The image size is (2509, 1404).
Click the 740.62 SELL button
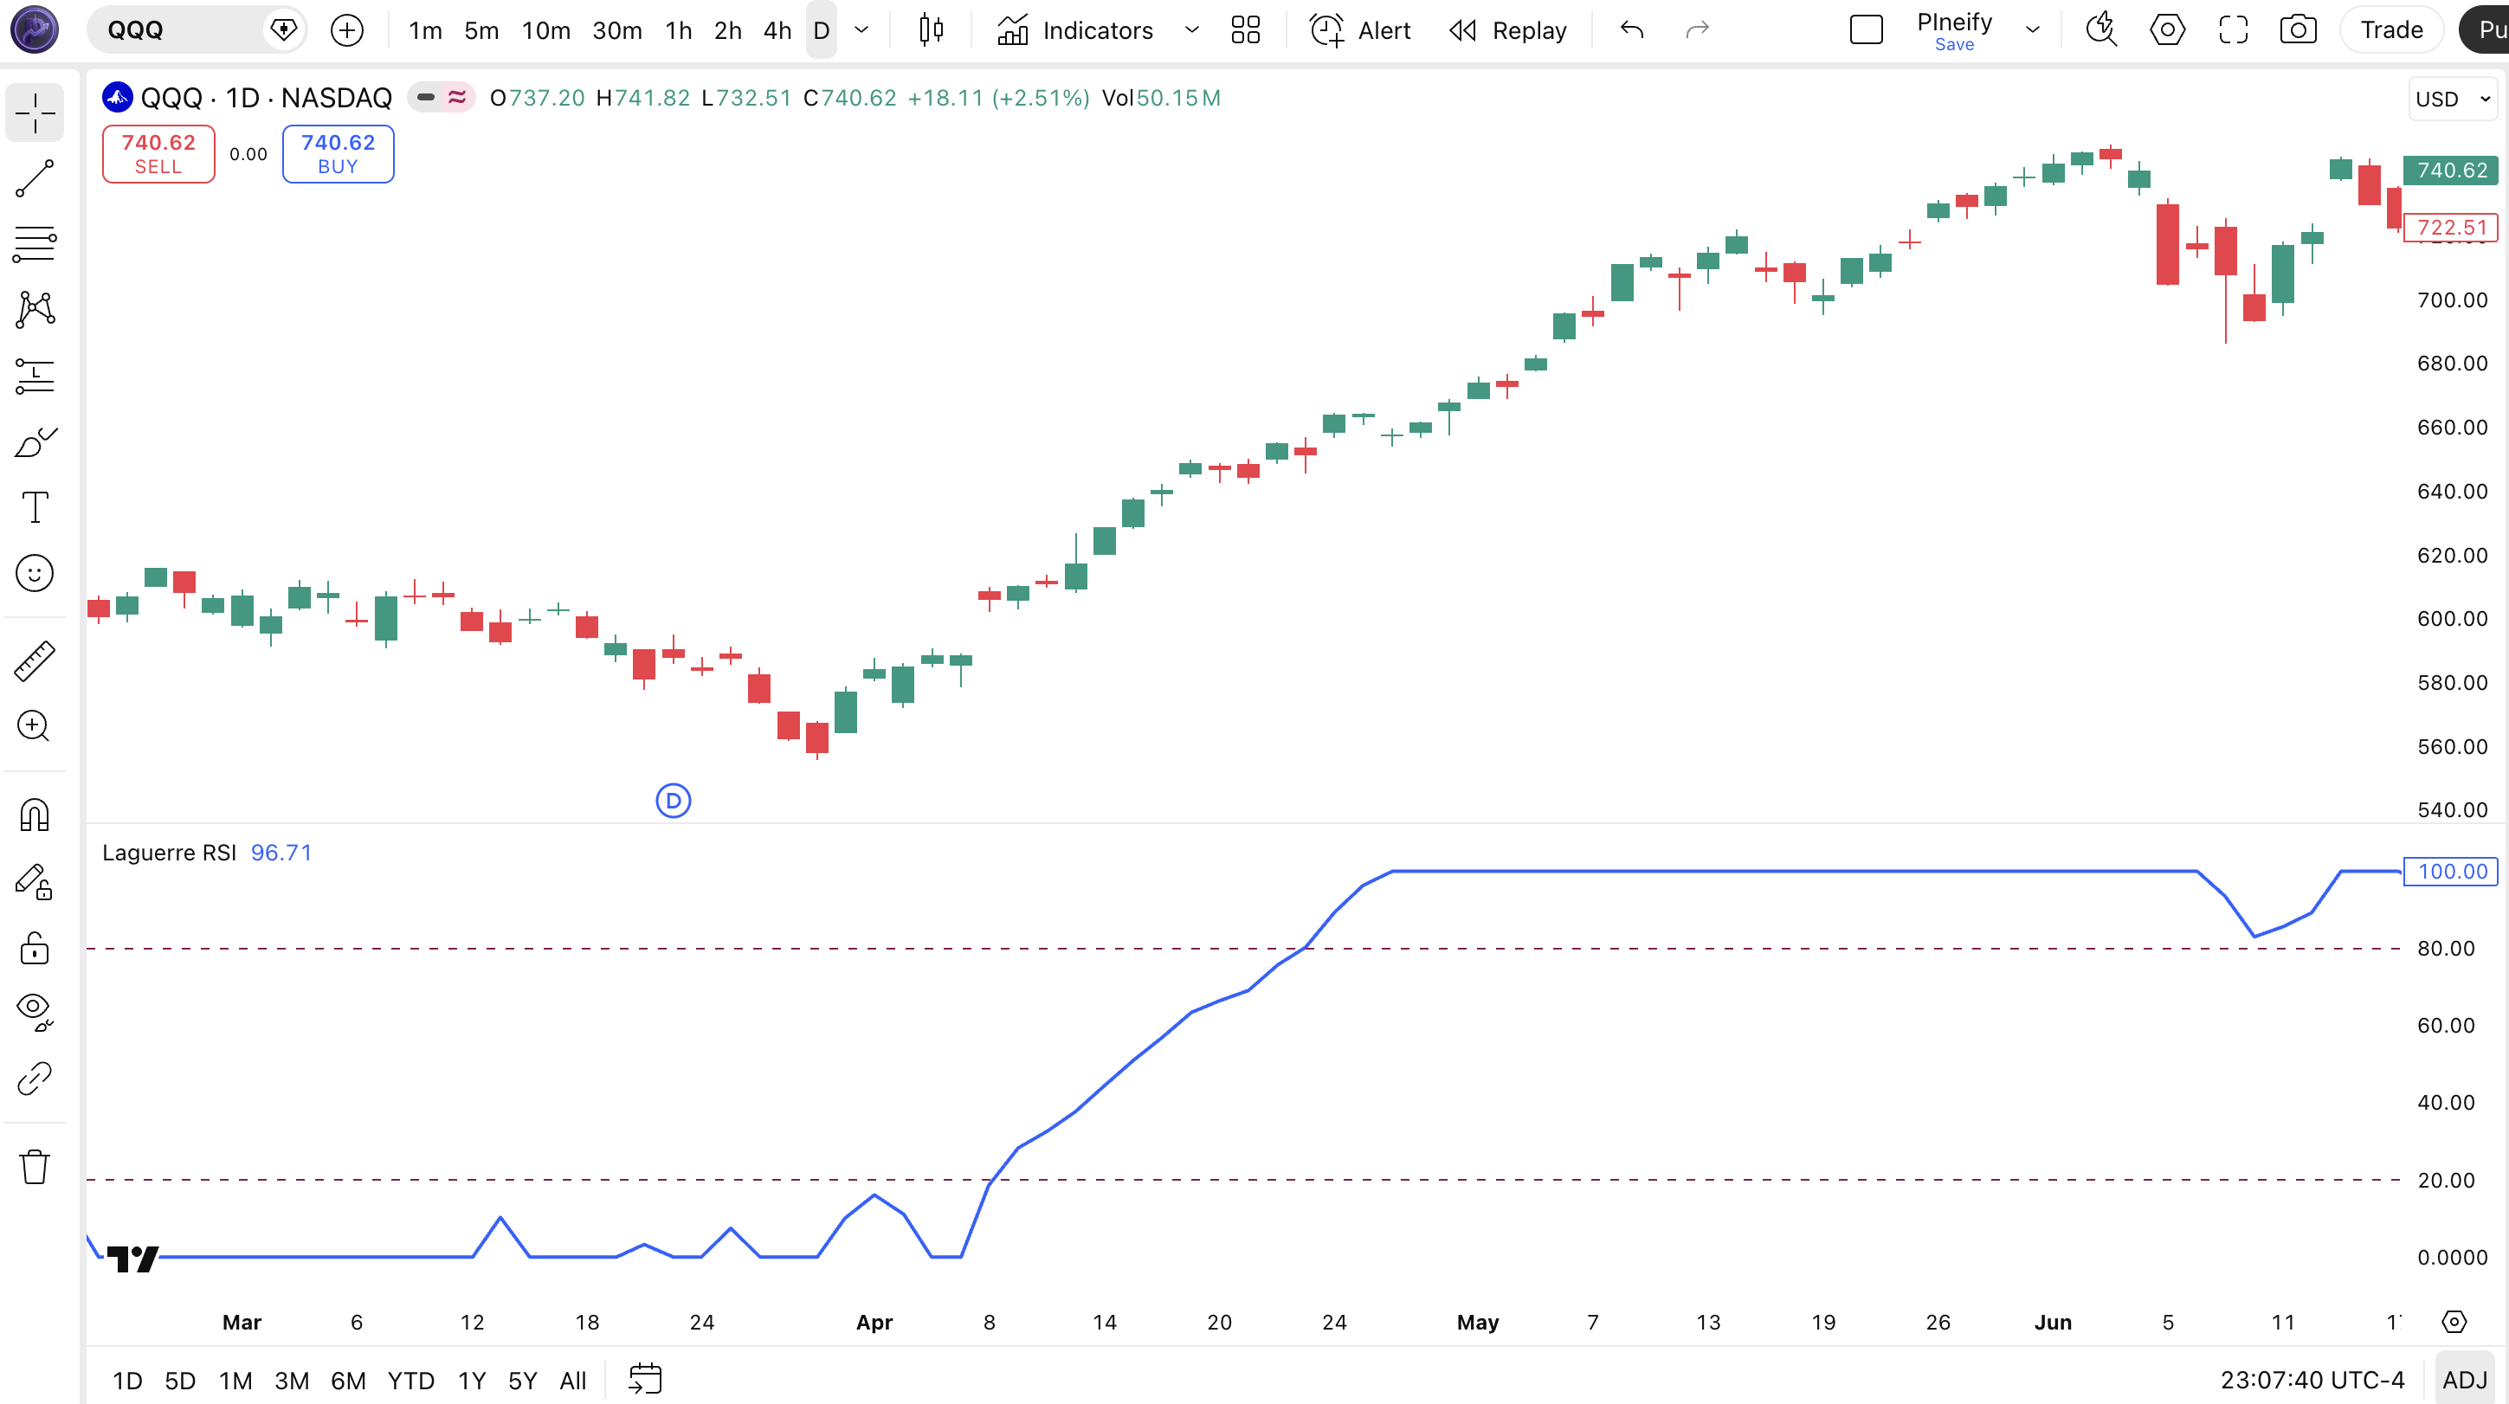pyautogui.click(x=158, y=154)
